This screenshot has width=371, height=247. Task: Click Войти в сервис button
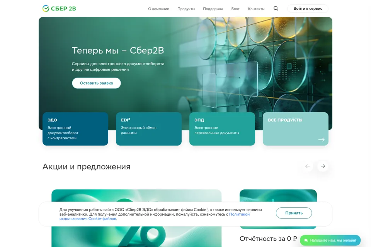coord(308,8)
